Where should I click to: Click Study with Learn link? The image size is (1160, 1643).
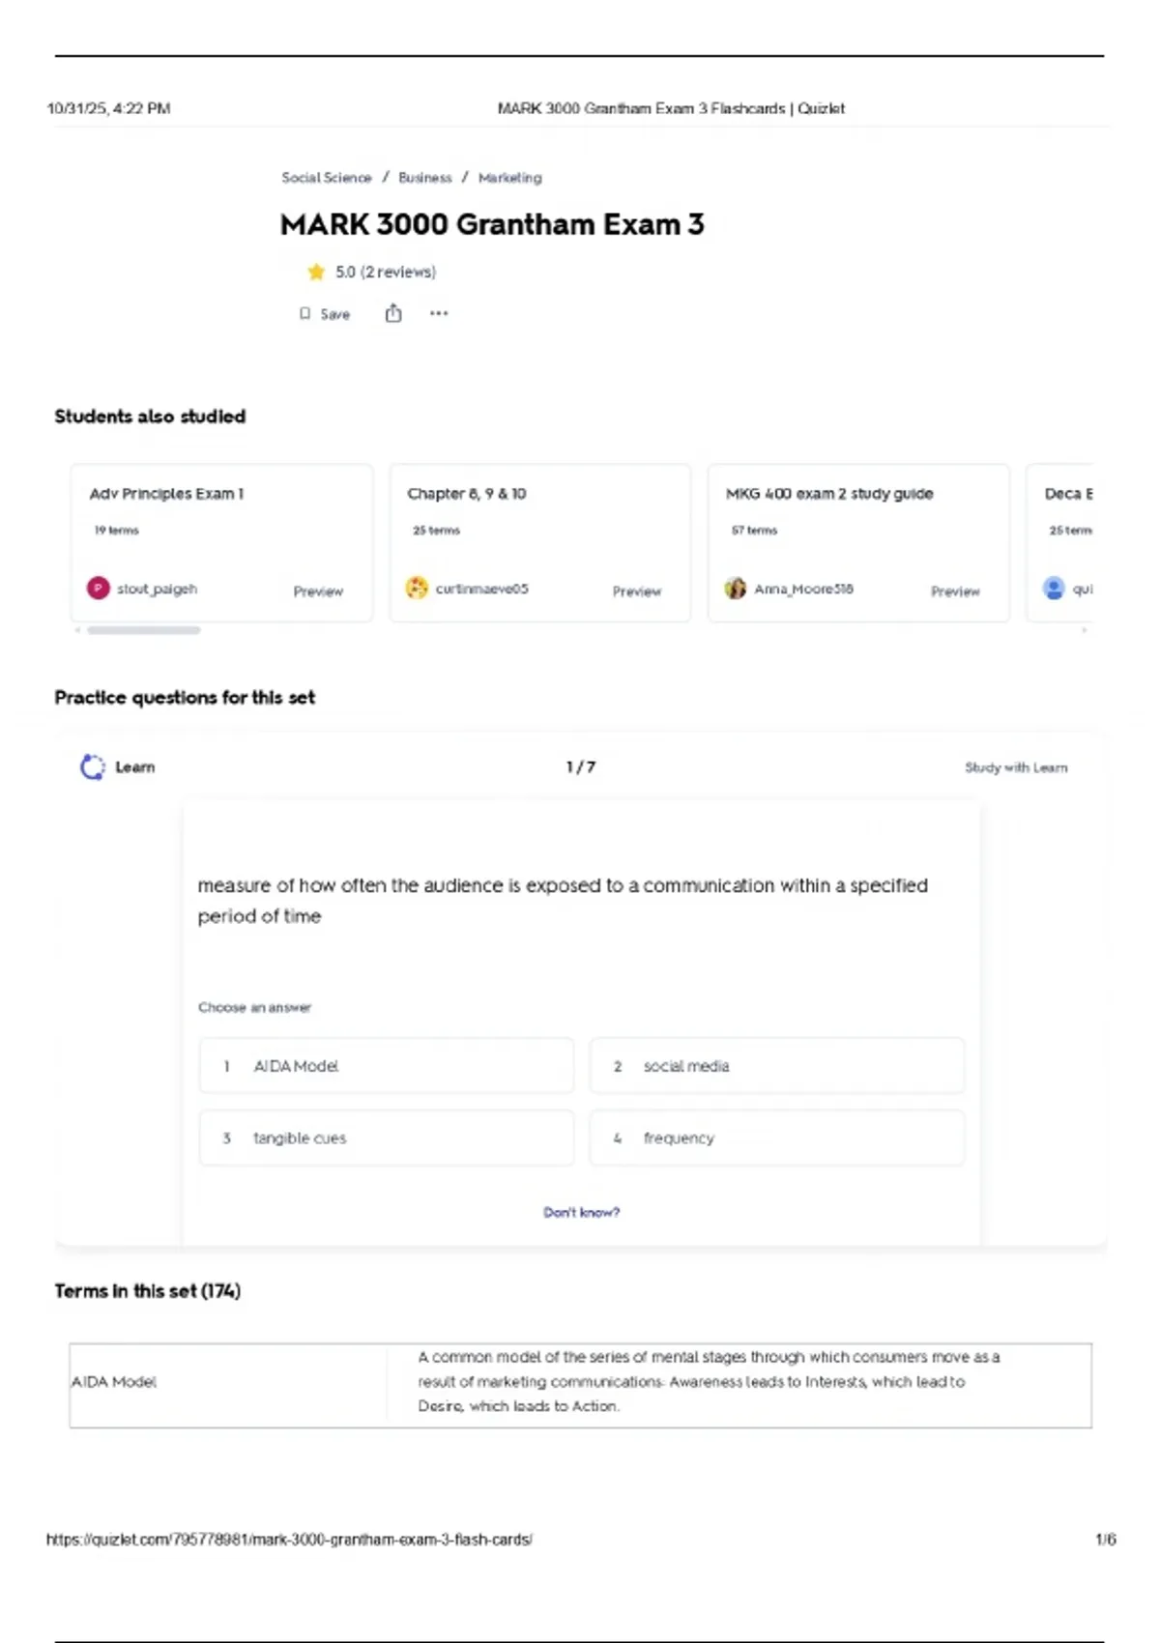pyautogui.click(x=1016, y=767)
